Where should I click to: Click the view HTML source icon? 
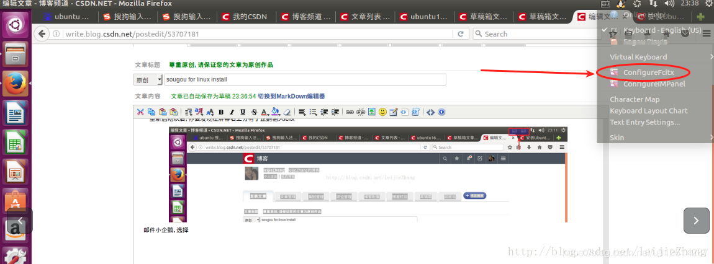click(430, 112)
